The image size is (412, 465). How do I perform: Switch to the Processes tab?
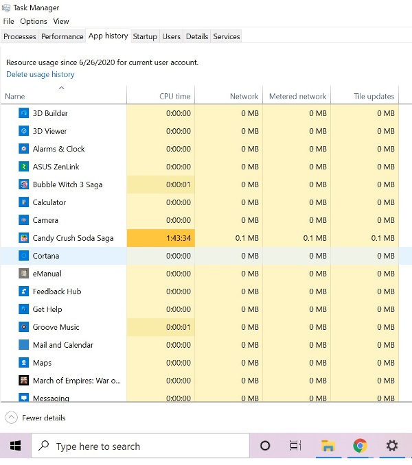20,36
